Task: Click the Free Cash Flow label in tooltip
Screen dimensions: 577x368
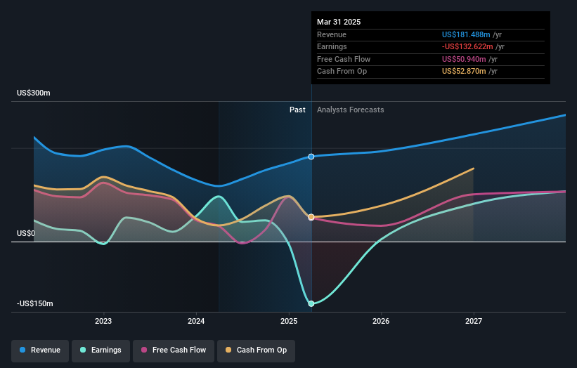Action: point(344,59)
